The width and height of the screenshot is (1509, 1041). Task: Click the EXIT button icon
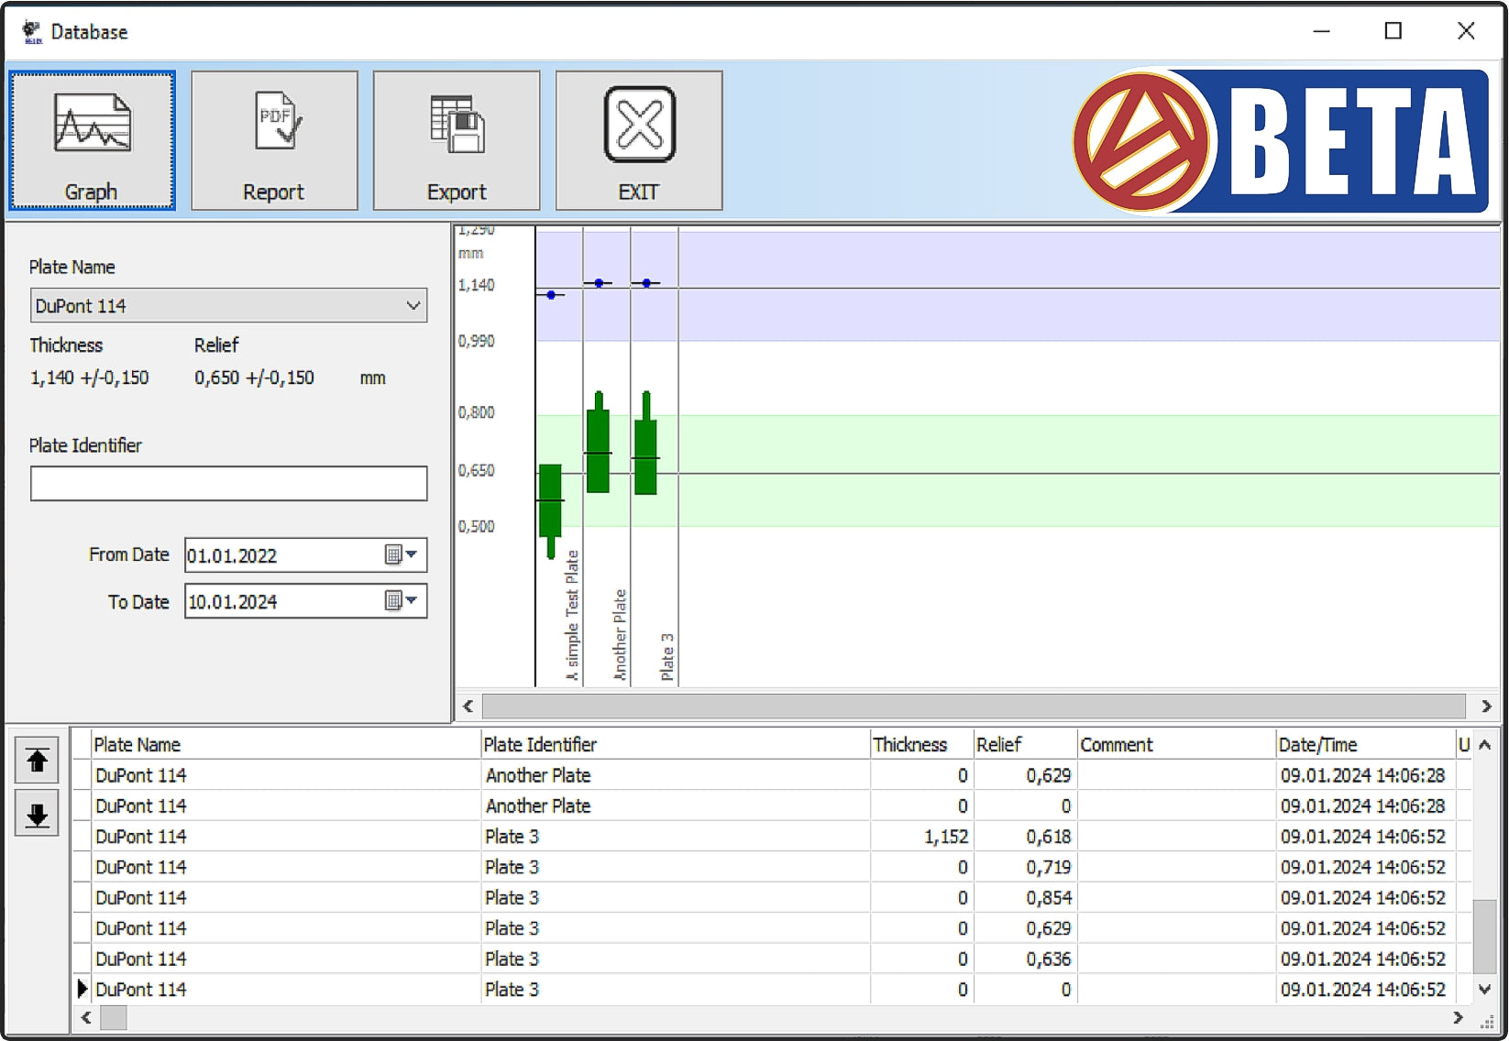click(638, 123)
